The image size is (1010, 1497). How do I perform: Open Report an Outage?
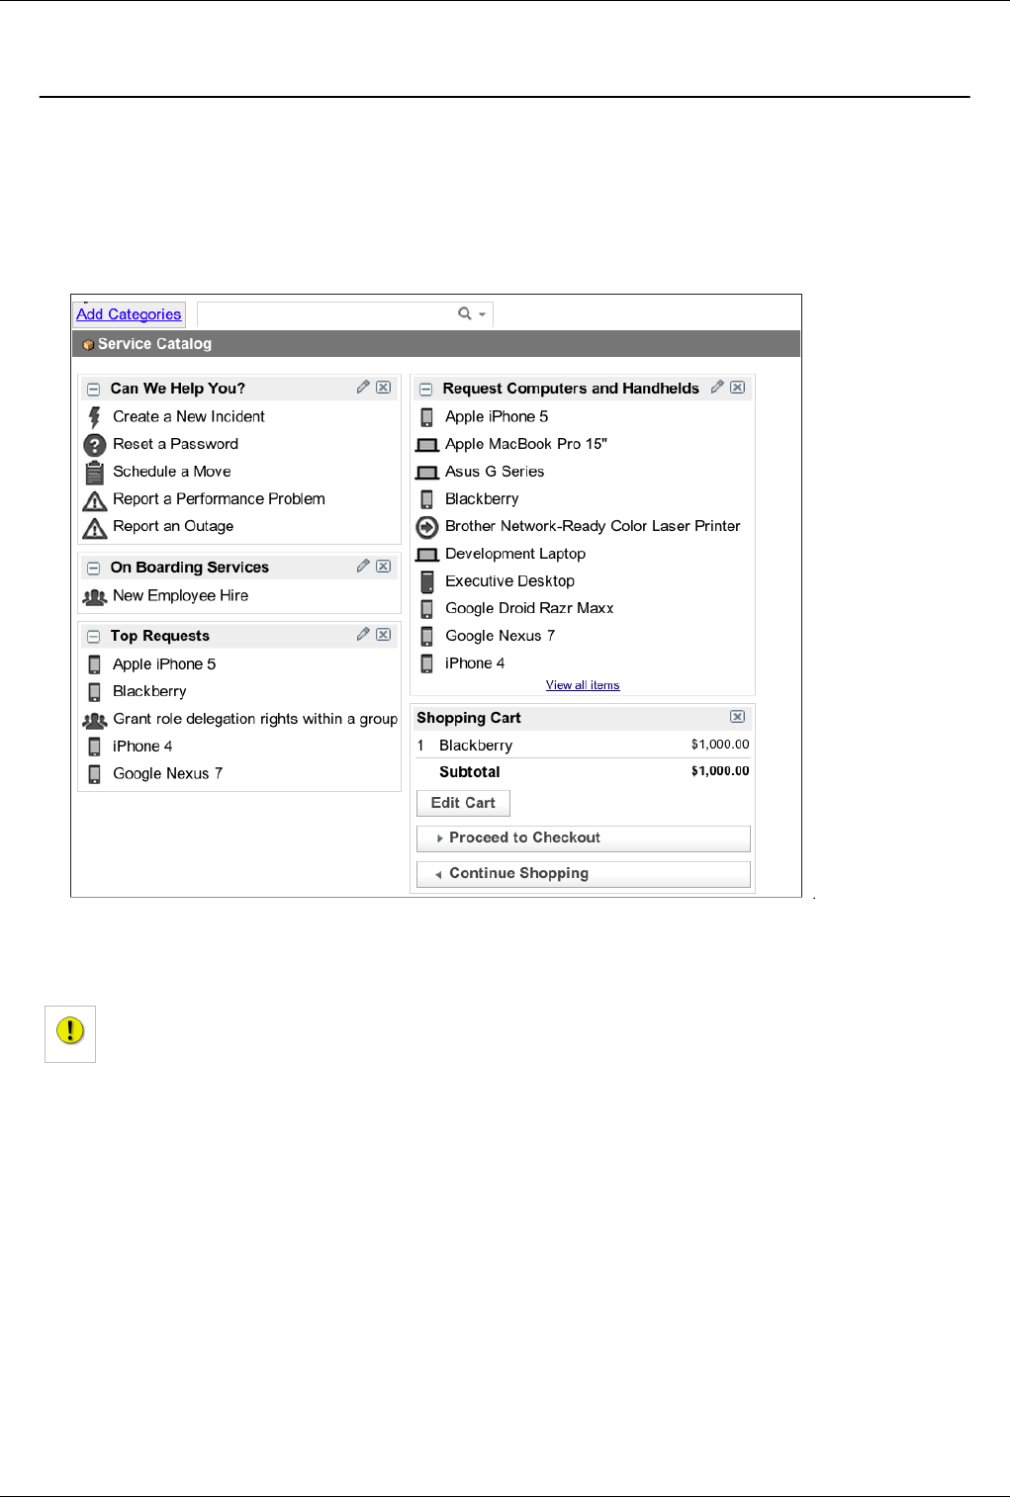[x=173, y=527]
